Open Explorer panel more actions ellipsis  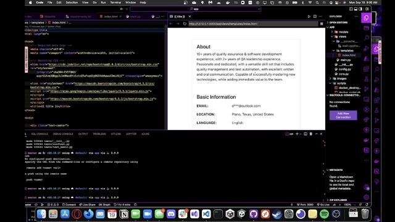tap(356, 17)
